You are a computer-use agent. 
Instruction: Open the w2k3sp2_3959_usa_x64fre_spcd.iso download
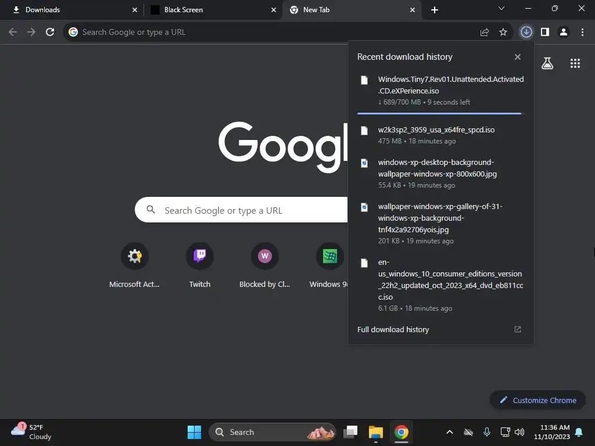pos(441,135)
